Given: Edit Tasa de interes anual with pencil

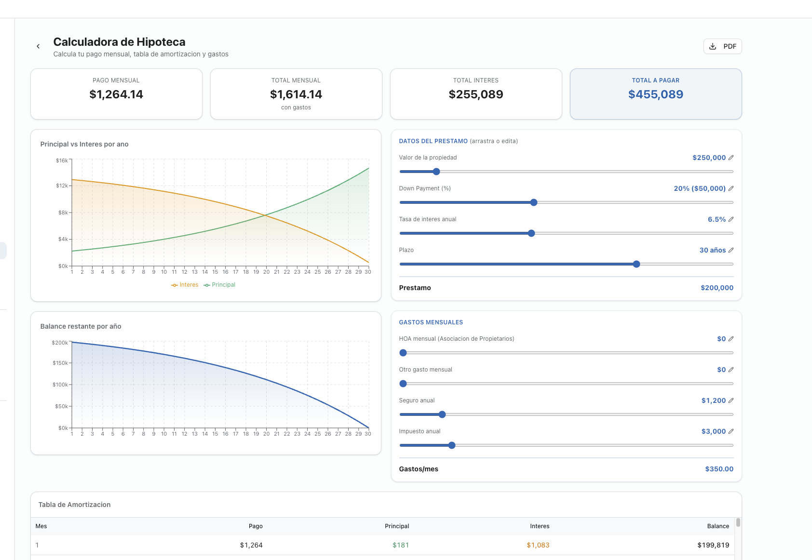Looking at the screenshot, I should [x=731, y=219].
